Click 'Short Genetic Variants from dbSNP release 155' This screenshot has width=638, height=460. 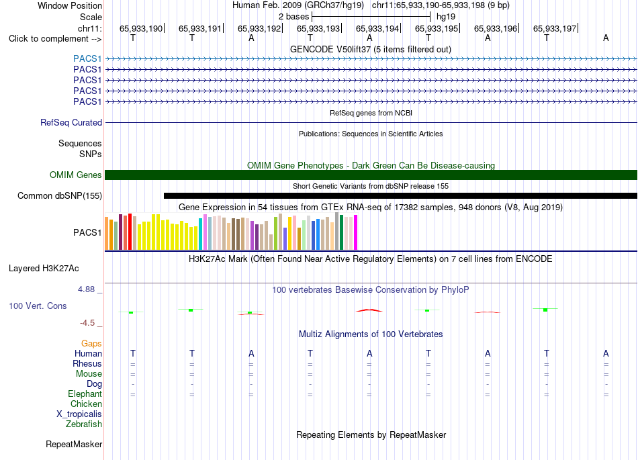click(x=371, y=186)
